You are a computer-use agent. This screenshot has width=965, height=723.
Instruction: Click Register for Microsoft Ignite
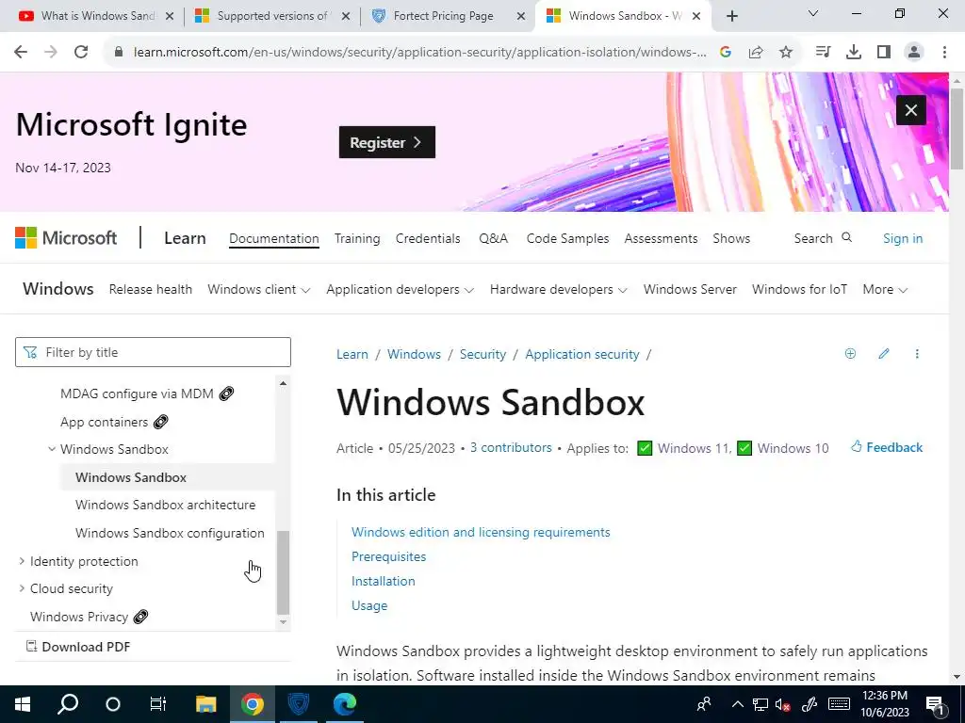[387, 142]
